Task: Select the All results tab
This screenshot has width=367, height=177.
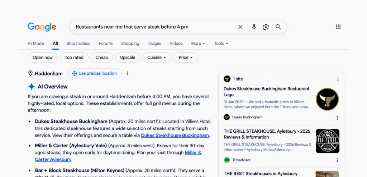Action: (x=55, y=43)
